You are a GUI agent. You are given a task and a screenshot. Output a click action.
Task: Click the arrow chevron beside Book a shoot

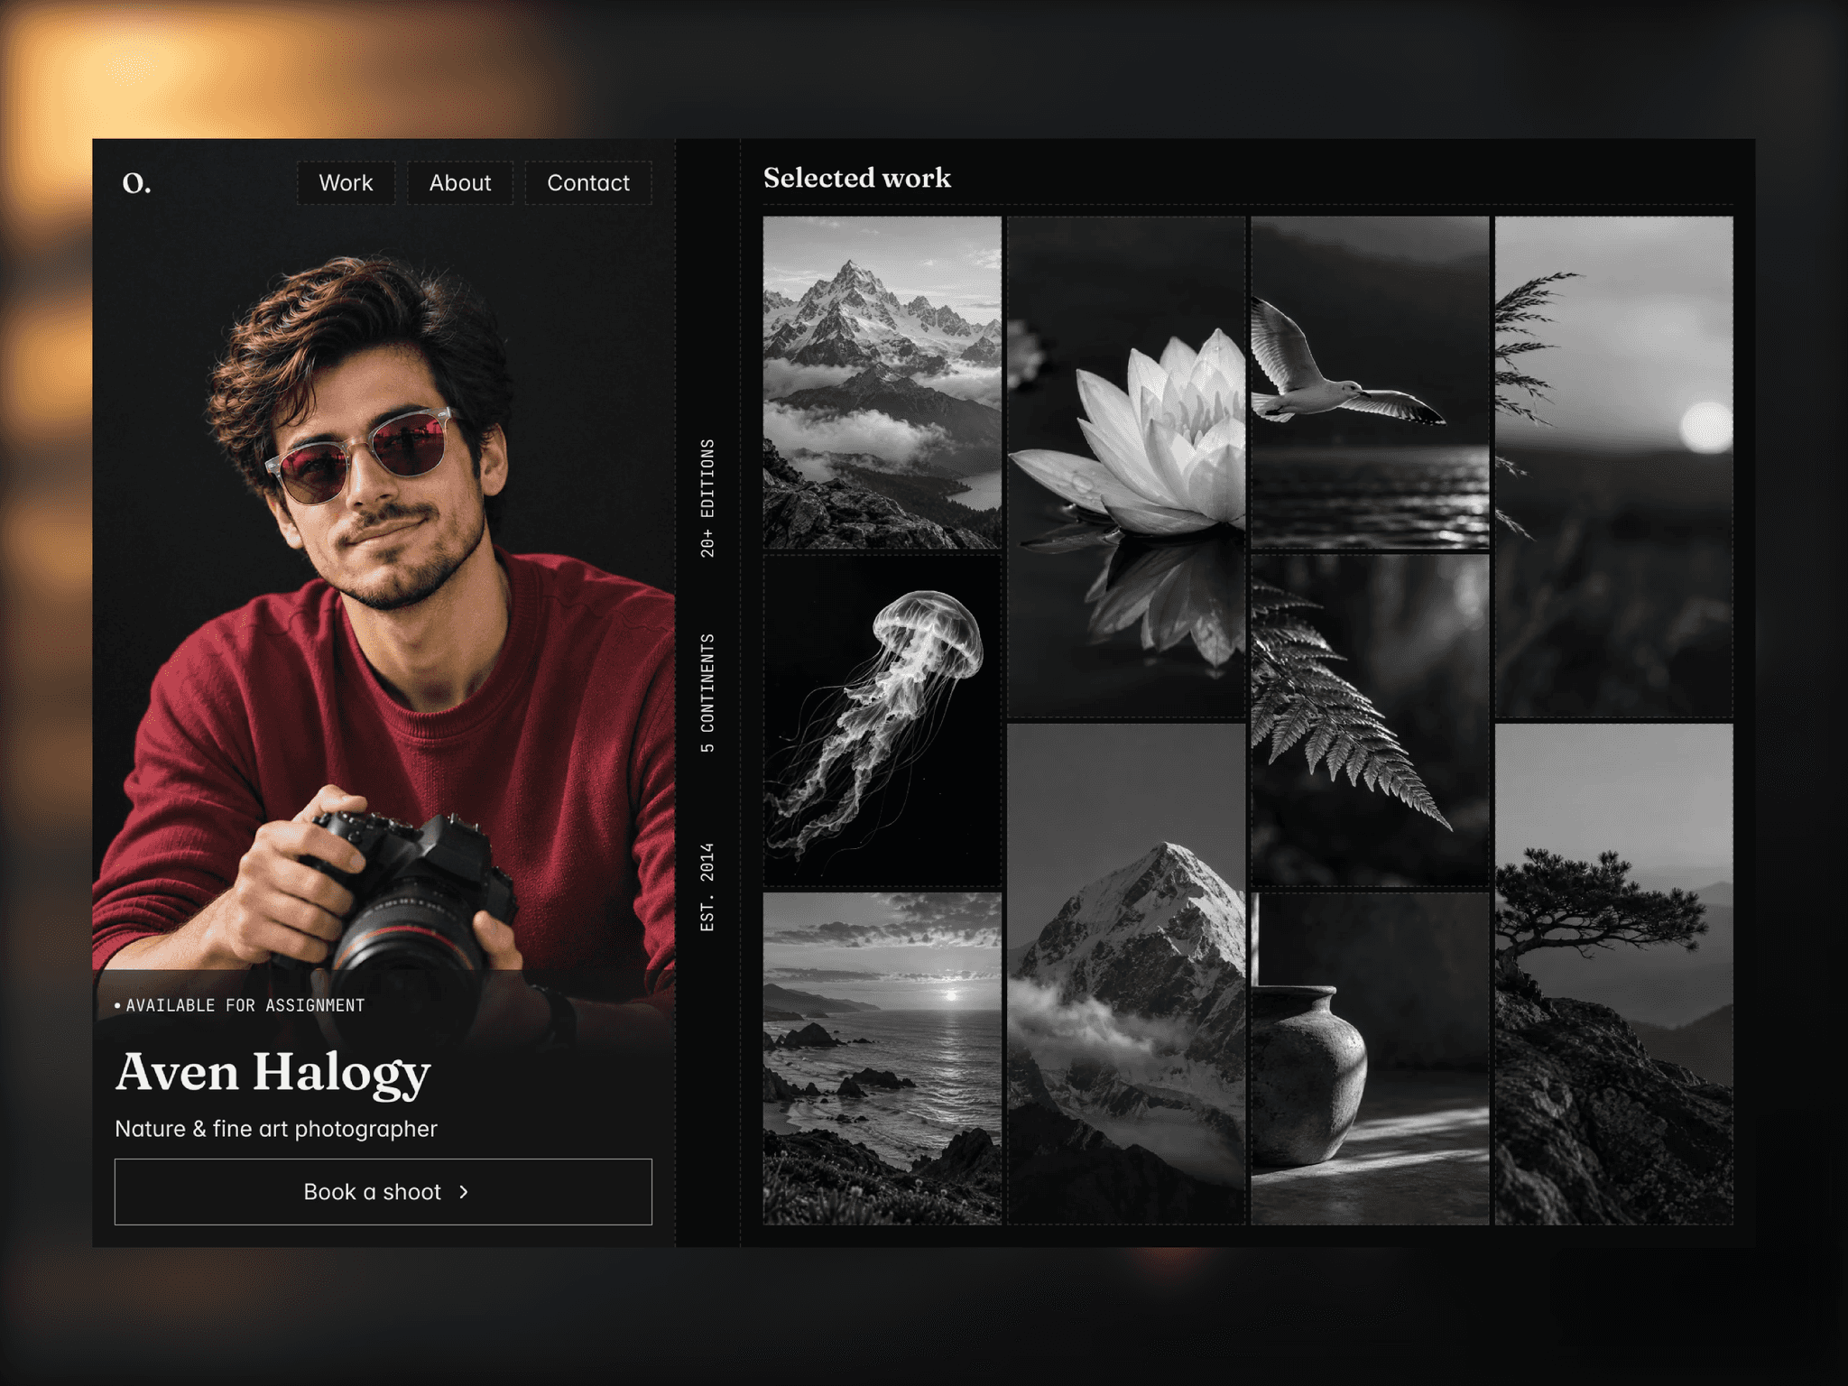click(x=464, y=1192)
